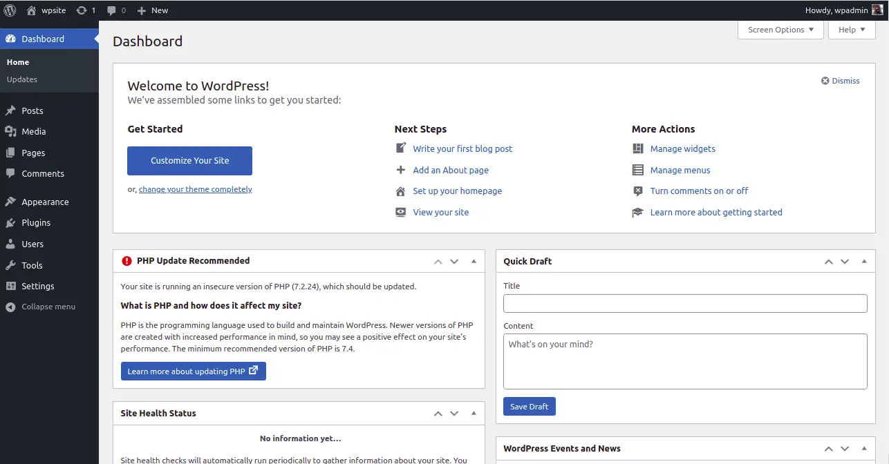889x464 pixels.
Task: Click the Dashboard gauge icon in sidebar
Action: coord(10,39)
